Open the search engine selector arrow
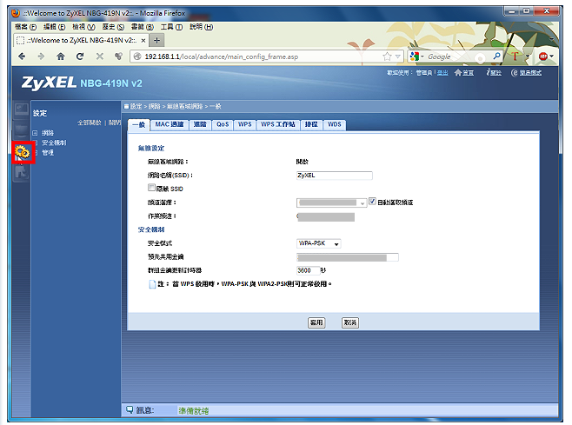The width and height of the screenshot is (572, 425). (422, 56)
